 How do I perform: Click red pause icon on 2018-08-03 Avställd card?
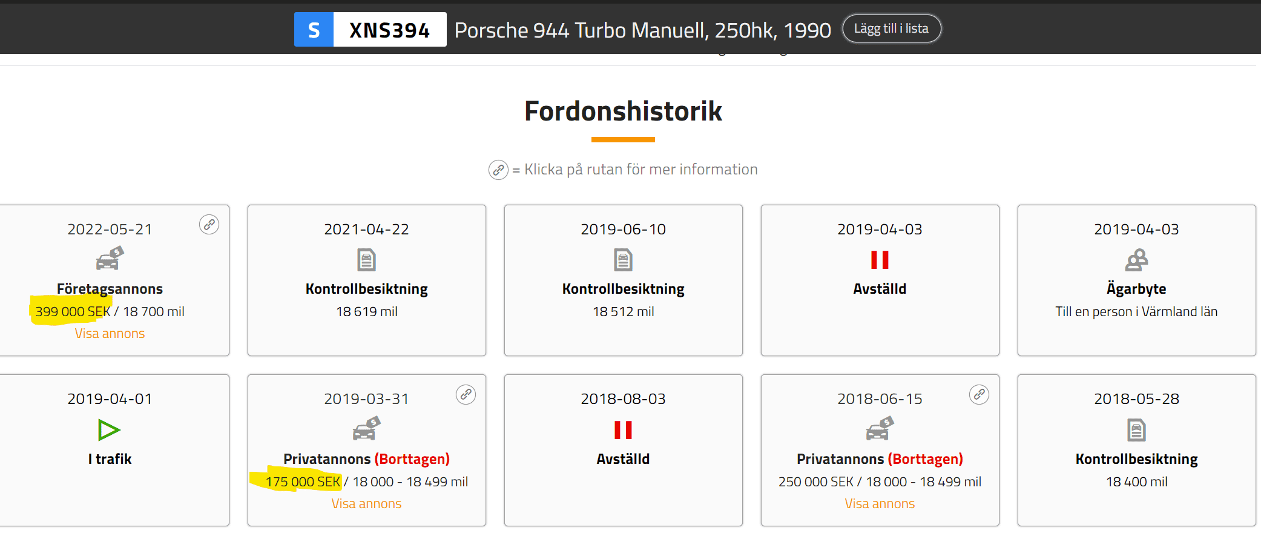[623, 430]
